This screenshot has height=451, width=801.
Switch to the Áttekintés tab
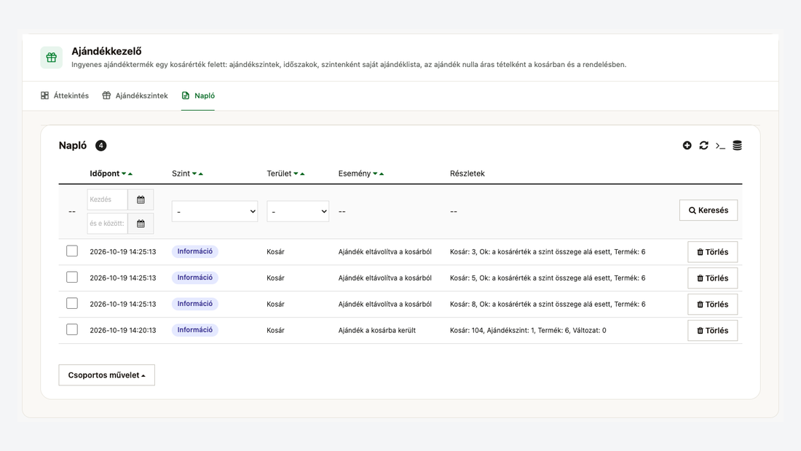point(65,95)
